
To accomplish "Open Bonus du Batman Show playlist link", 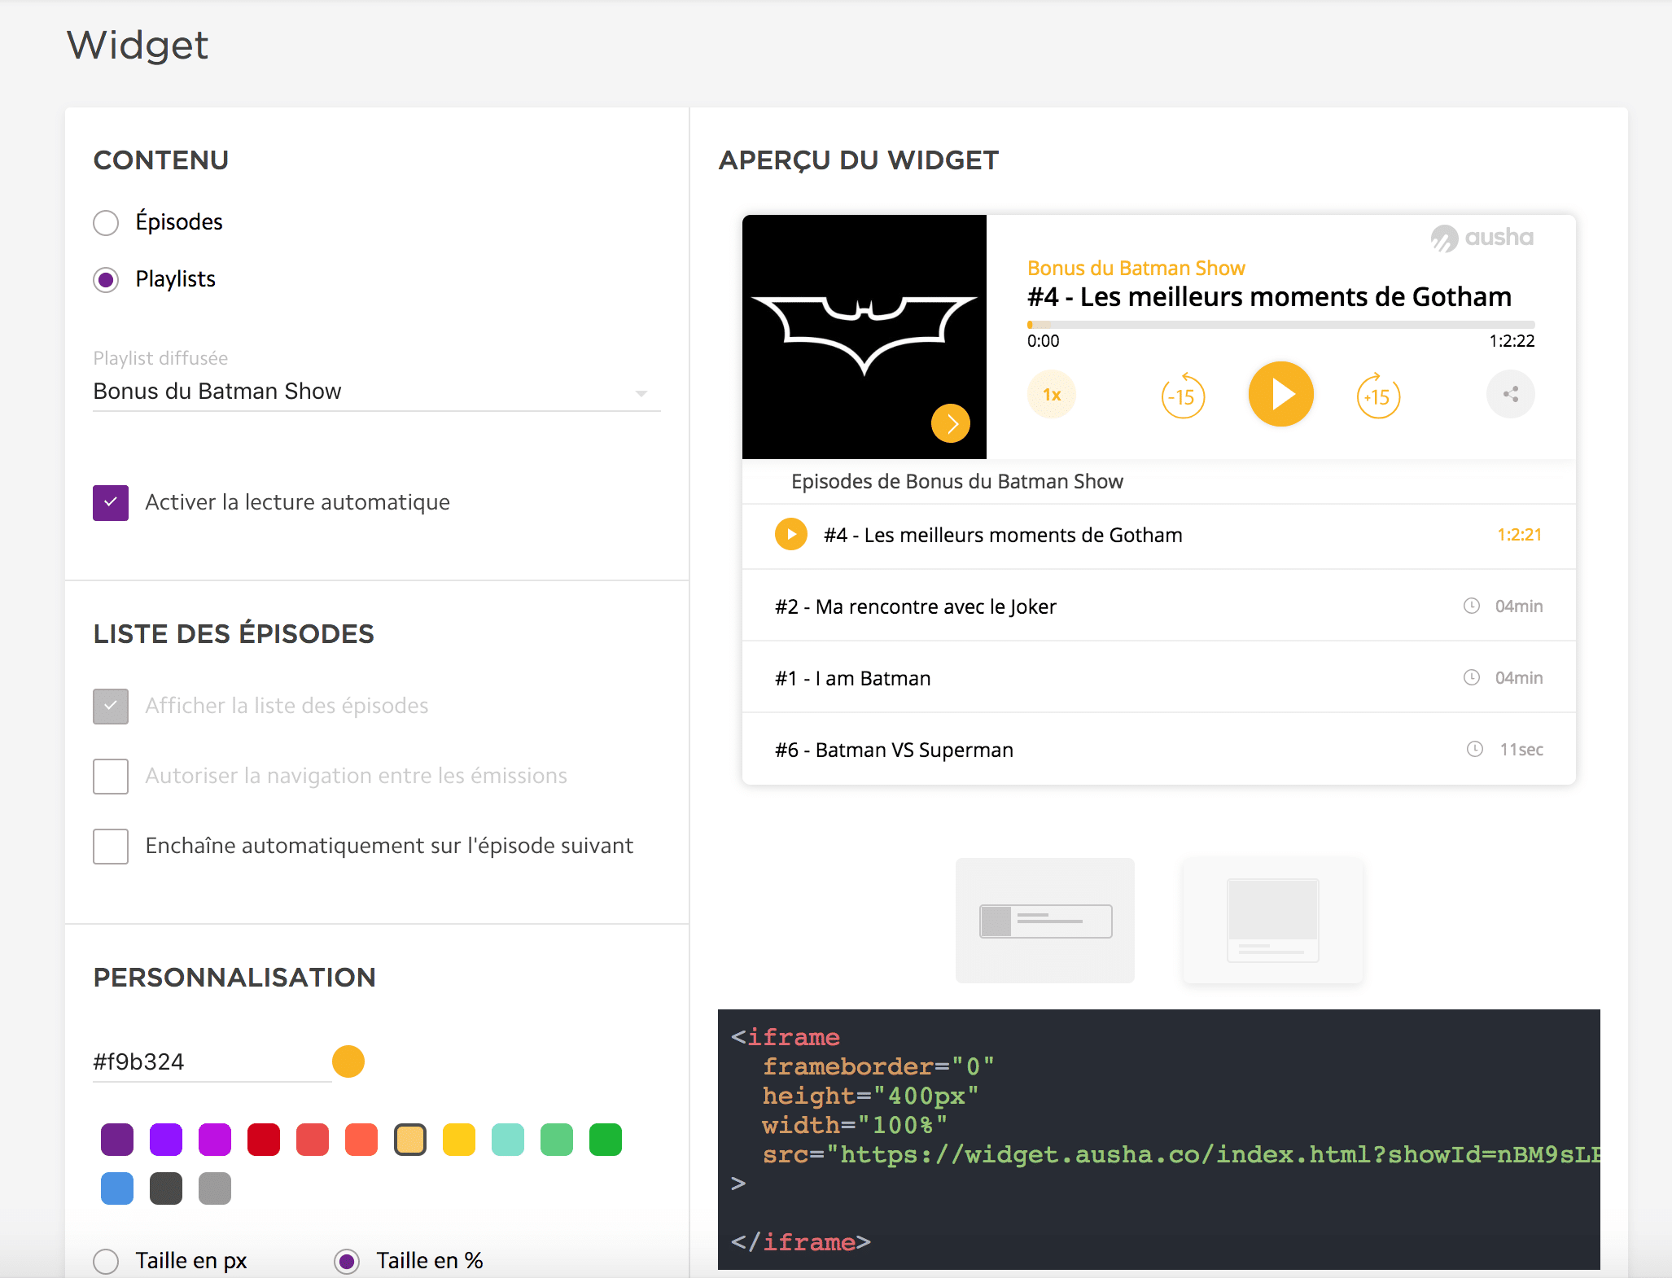I will (x=1136, y=269).
